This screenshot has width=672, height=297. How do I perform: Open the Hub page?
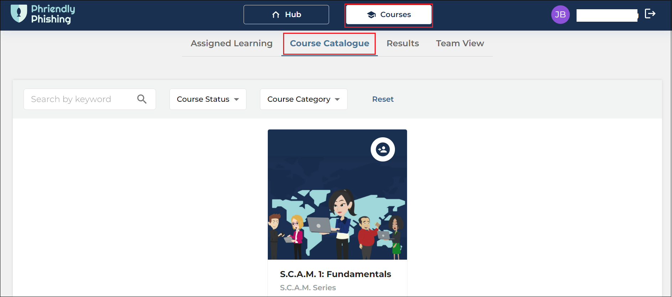(286, 15)
